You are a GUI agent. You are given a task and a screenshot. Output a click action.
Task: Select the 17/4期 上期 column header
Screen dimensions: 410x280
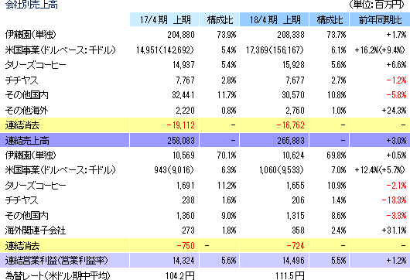(165, 19)
